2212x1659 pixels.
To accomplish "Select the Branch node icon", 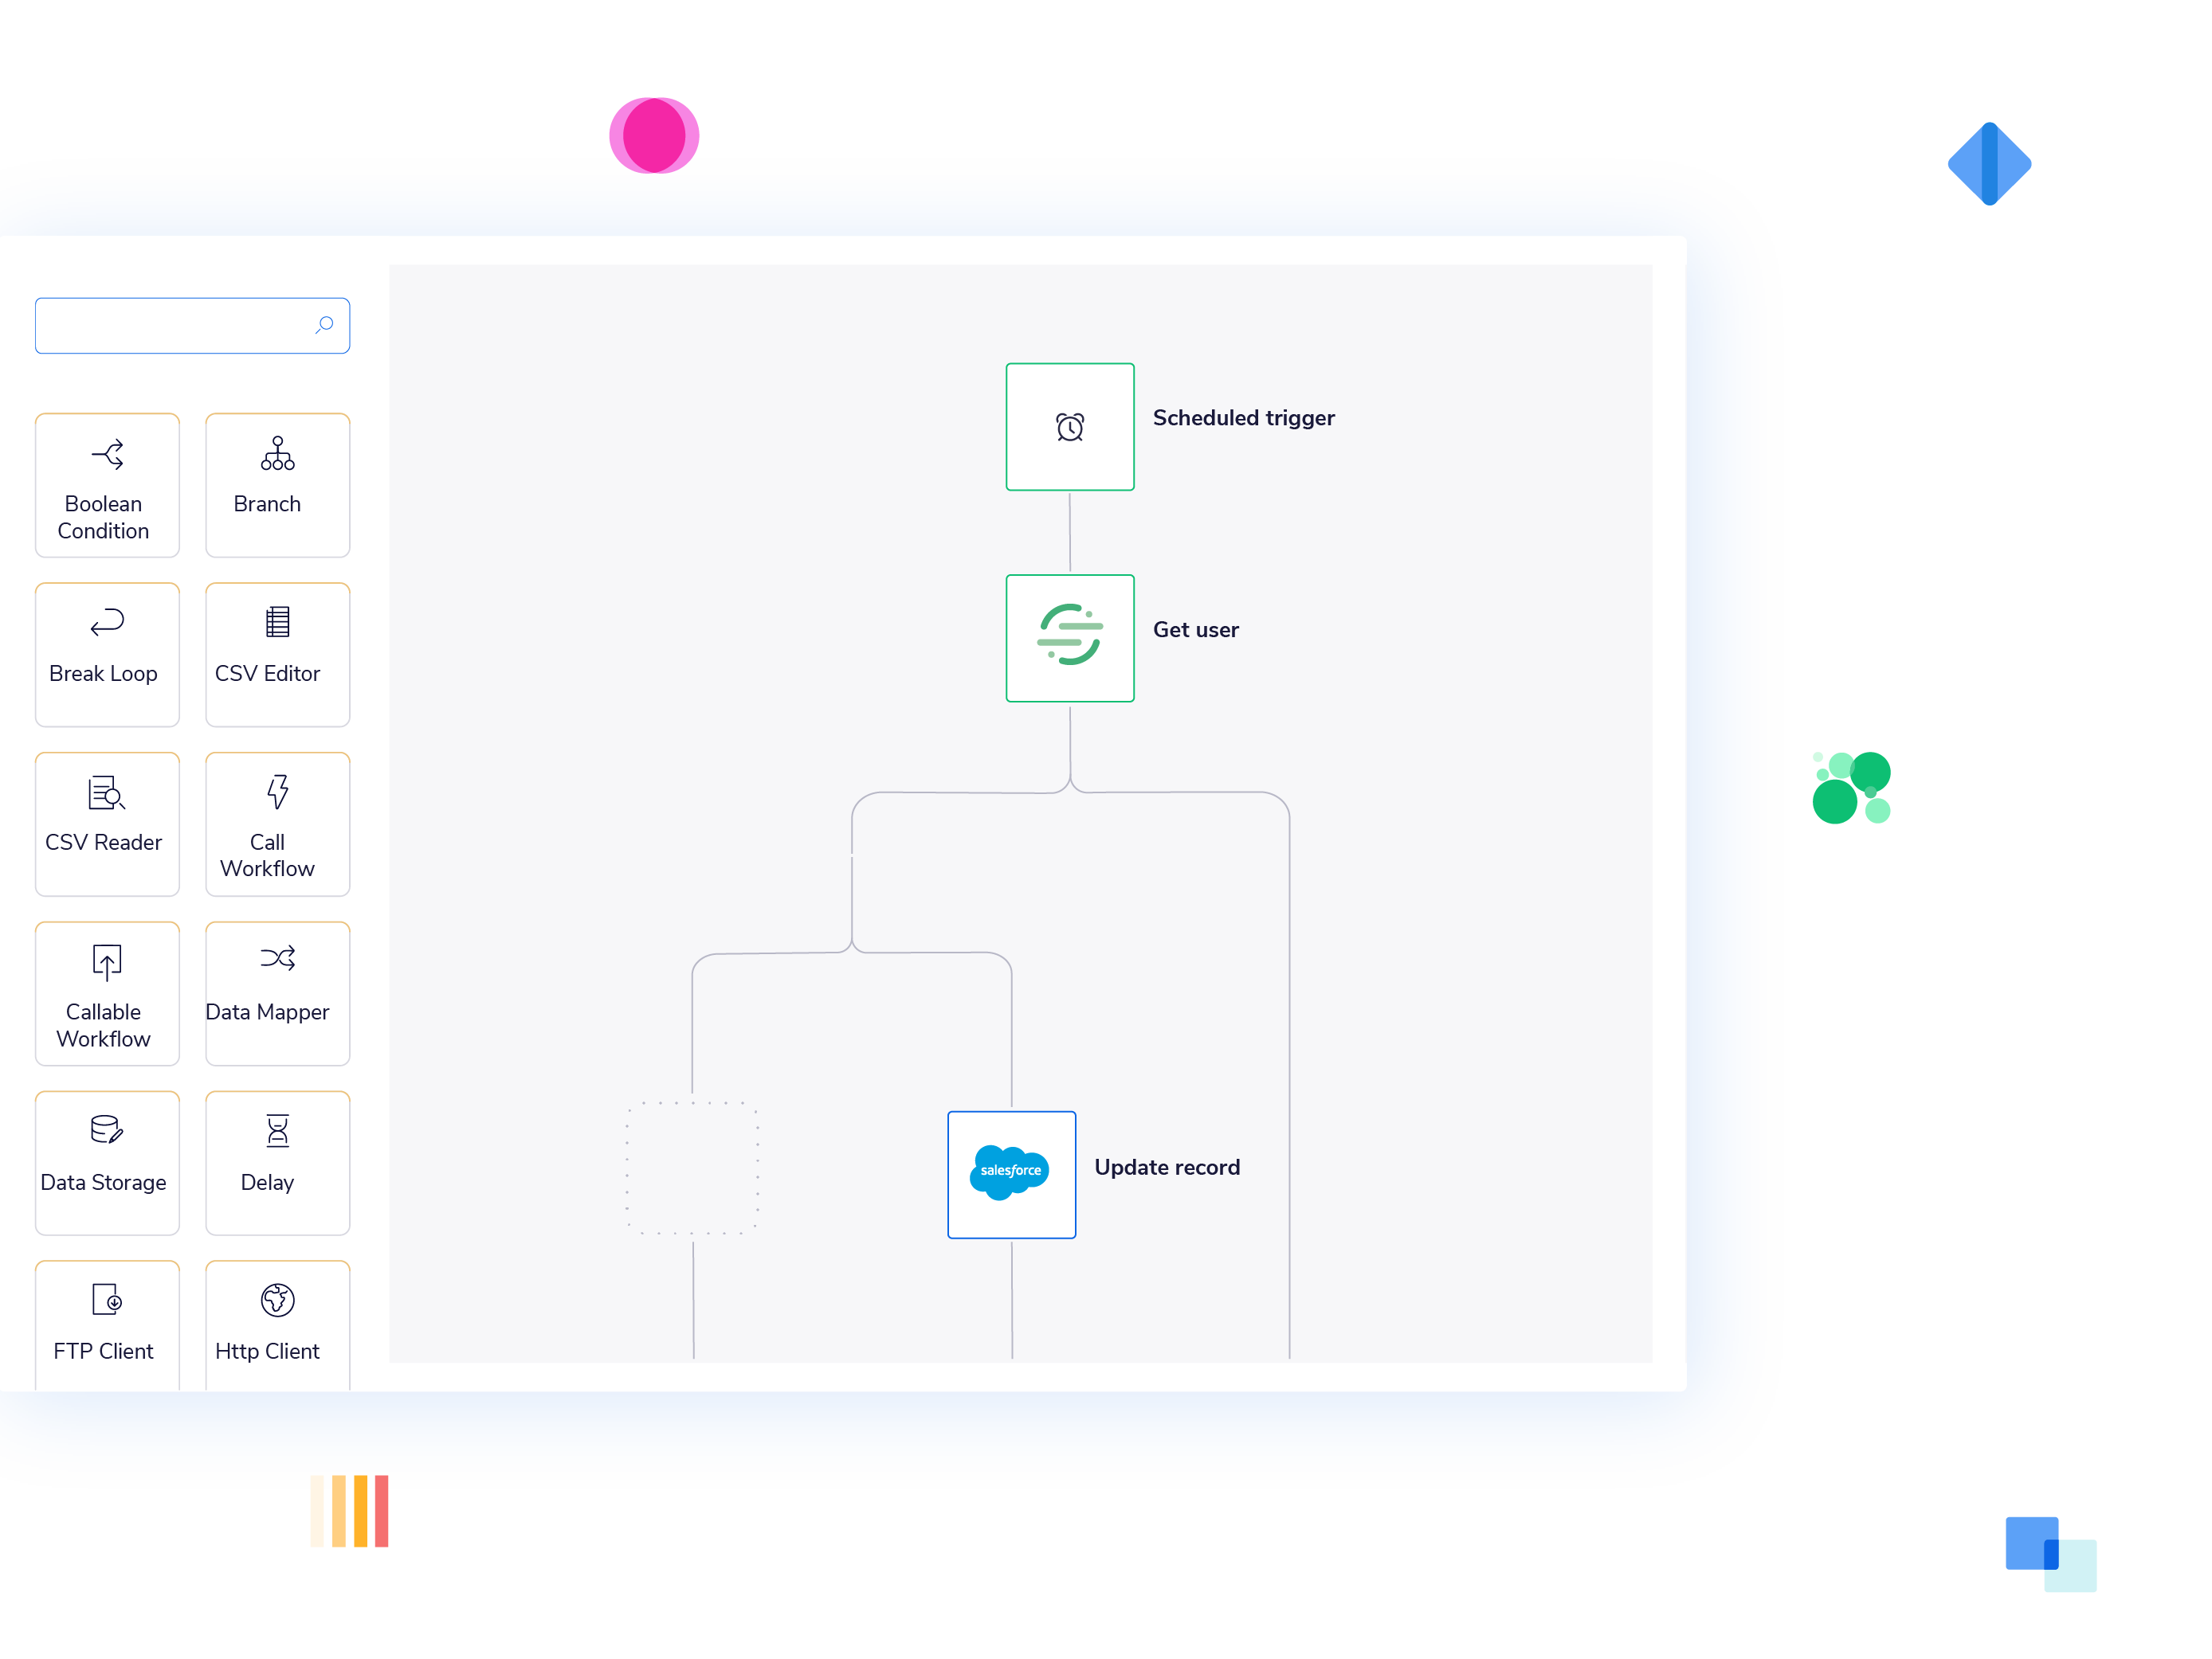I will (272, 456).
